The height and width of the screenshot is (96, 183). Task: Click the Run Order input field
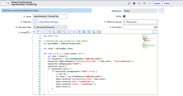(x=140, y=27)
